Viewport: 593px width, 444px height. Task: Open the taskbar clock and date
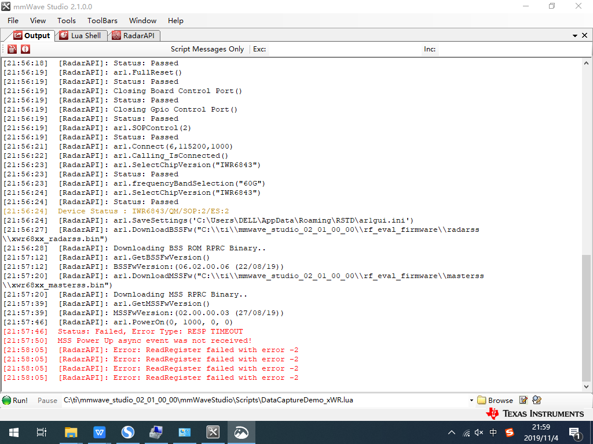click(x=541, y=432)
